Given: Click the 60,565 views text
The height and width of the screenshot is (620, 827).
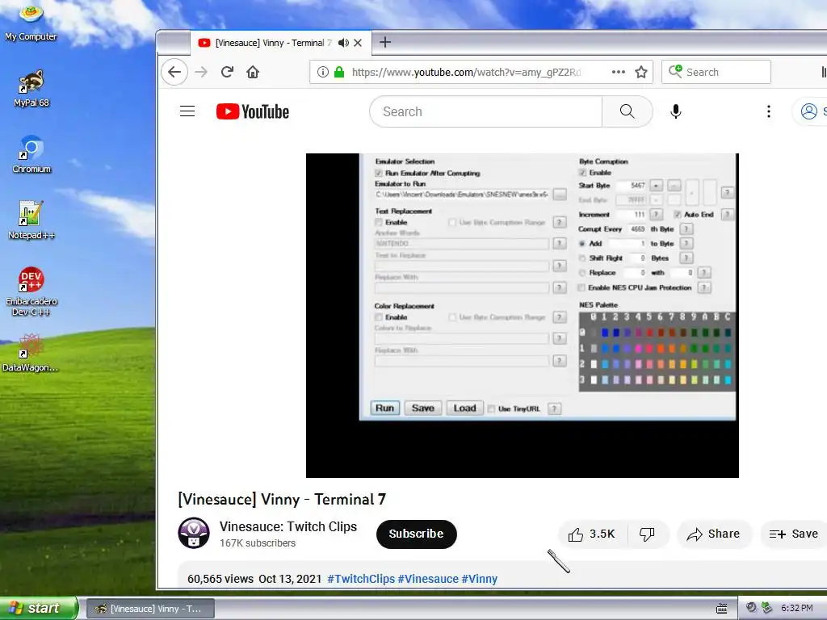Looking at the screenshot, I should 220,579.
